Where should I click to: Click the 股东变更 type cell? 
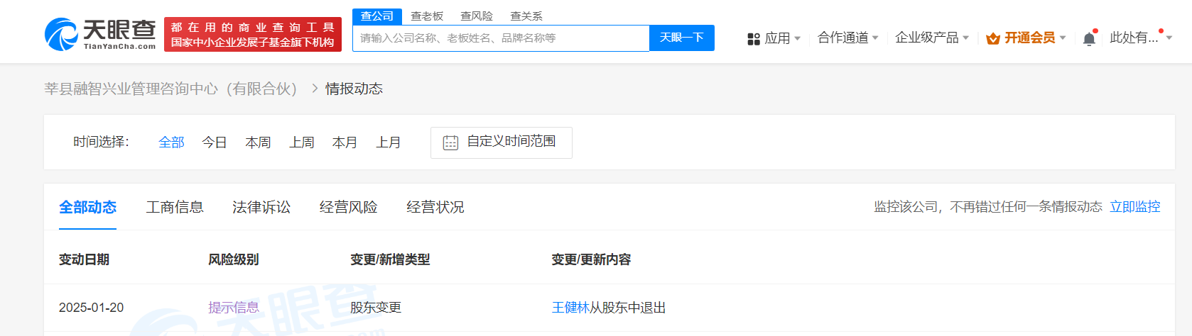click(376, 308)
